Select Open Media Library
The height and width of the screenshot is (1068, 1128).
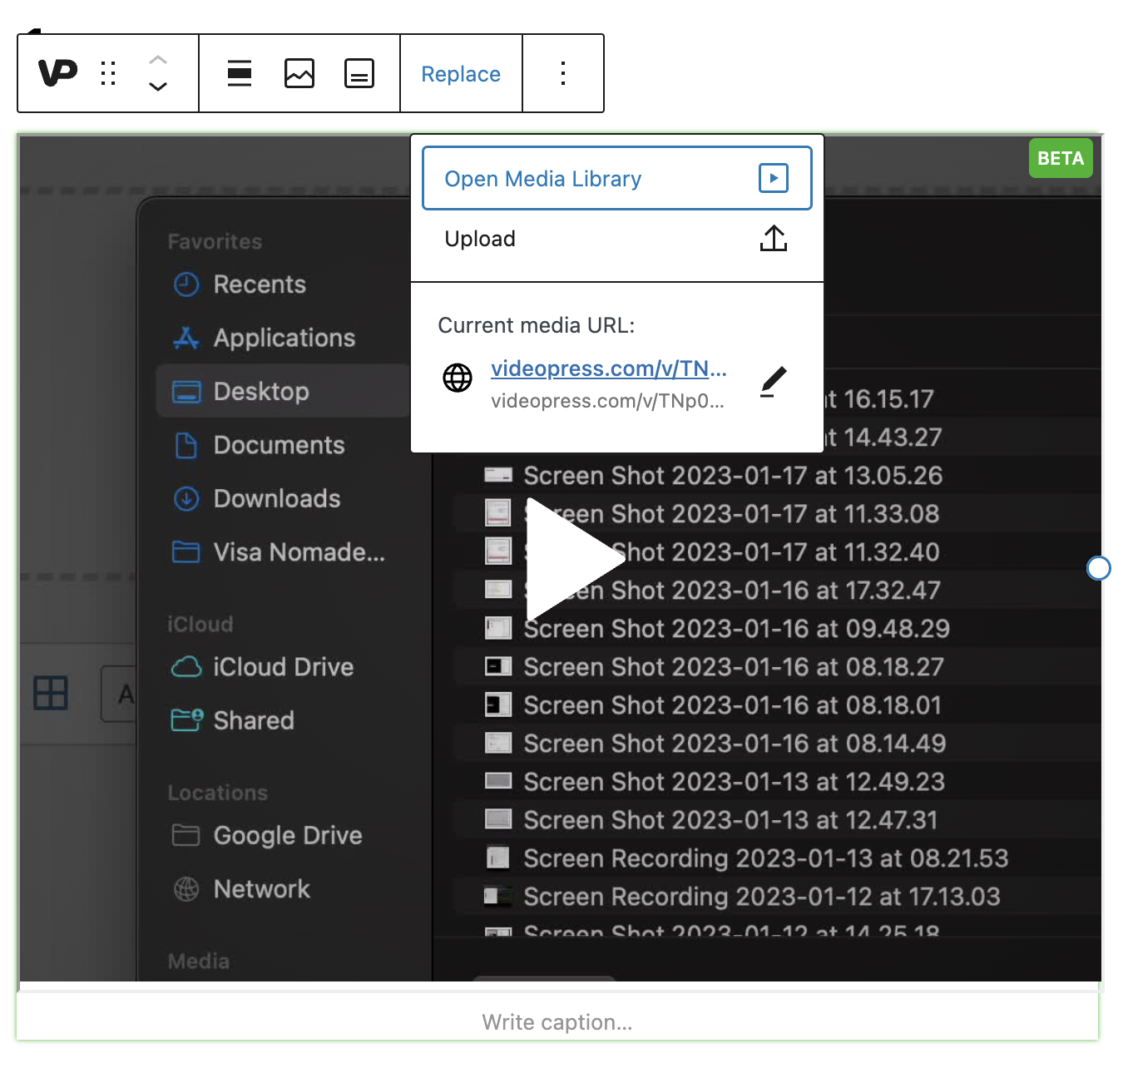617,178
